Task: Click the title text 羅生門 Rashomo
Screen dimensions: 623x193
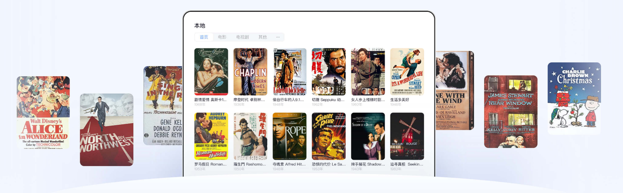Action: (x=250, y=164)
